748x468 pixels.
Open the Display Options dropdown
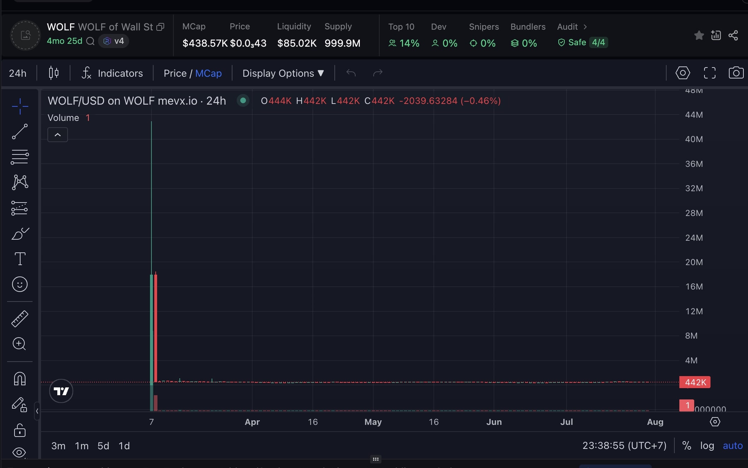(283, 73)
